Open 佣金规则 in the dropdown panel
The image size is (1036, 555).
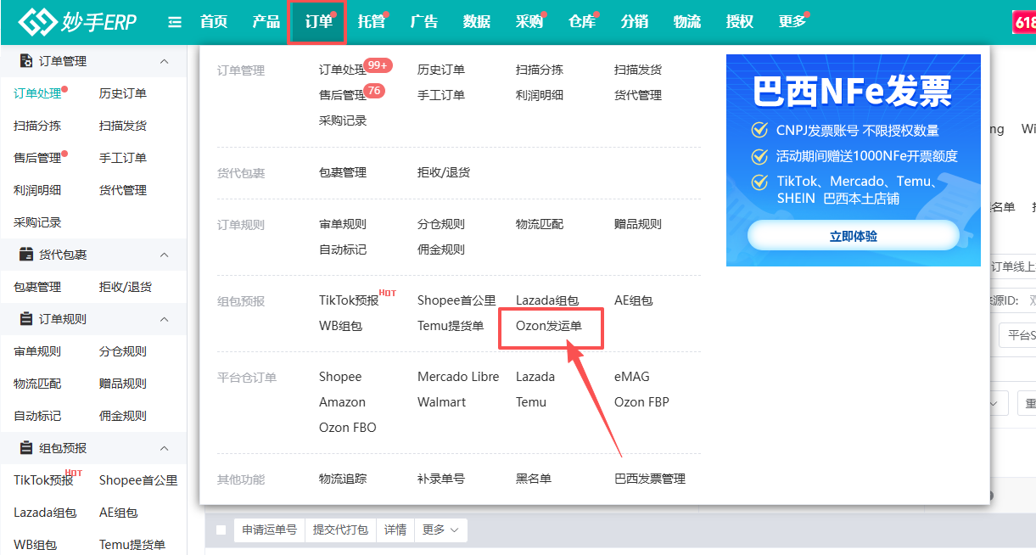pos(441,249)
